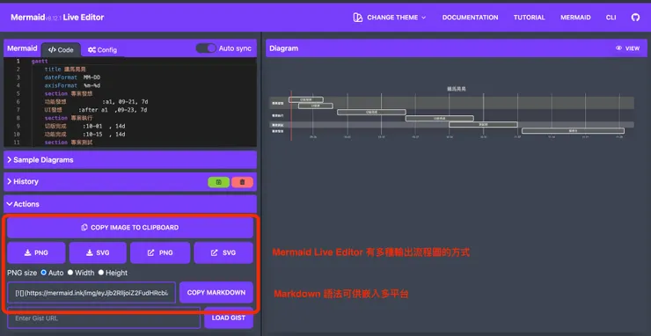Screen dimensions: 651x336
Task: Click the 'gantt' keyword on line 1
Action: [x=40, y=61]
